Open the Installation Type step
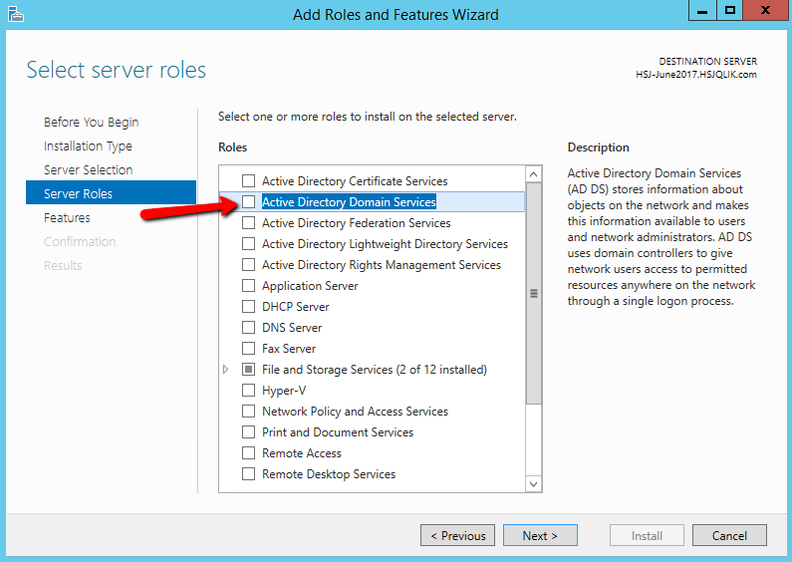 [88, 146]
